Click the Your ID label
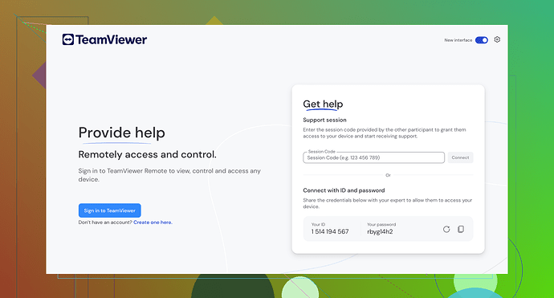 point(318,224)
